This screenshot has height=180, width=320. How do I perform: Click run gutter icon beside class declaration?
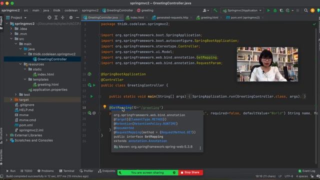tap(94, 85)
